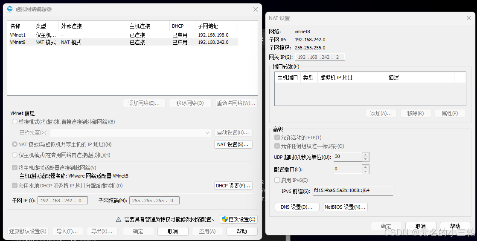The height and width of the screenshot is (241, 477).
Task: Click 确定 in Virtual Network Editor
Action: [138, 231]
